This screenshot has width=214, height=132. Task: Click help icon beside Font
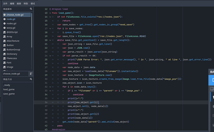click(x=5, y=63)
